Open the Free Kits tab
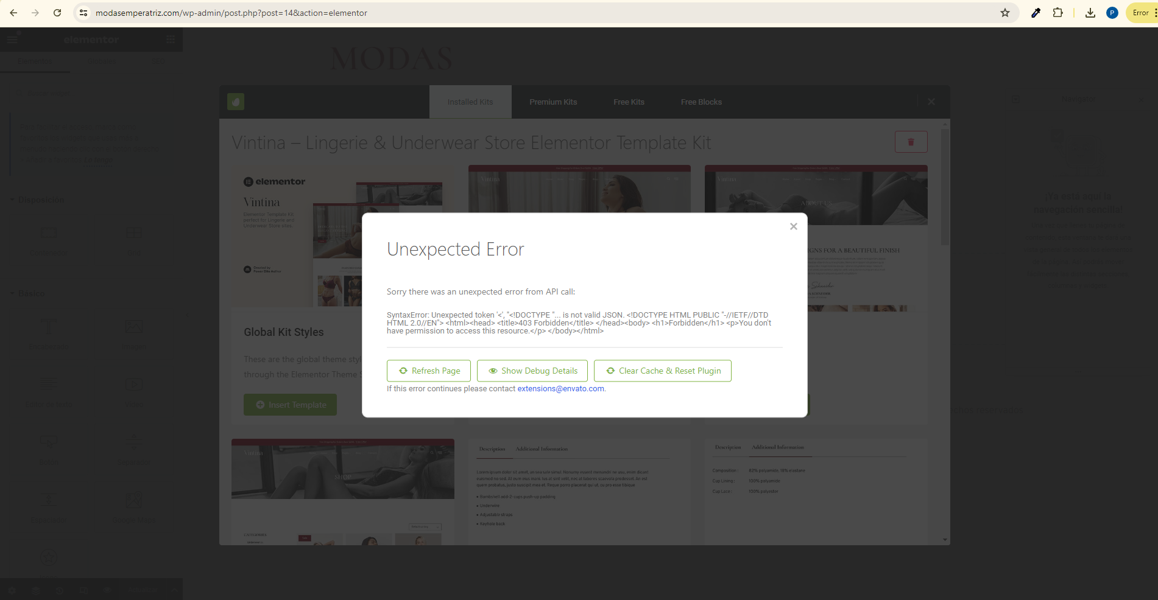Viewport: 1158px width, 600px height. (629, 102)
